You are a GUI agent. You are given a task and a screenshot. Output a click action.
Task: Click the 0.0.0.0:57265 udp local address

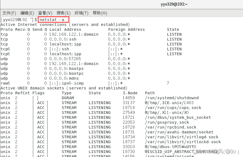tap(65, 59)
